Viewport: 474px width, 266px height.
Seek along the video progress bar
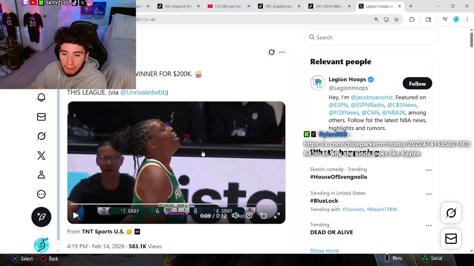pos(176,204)
